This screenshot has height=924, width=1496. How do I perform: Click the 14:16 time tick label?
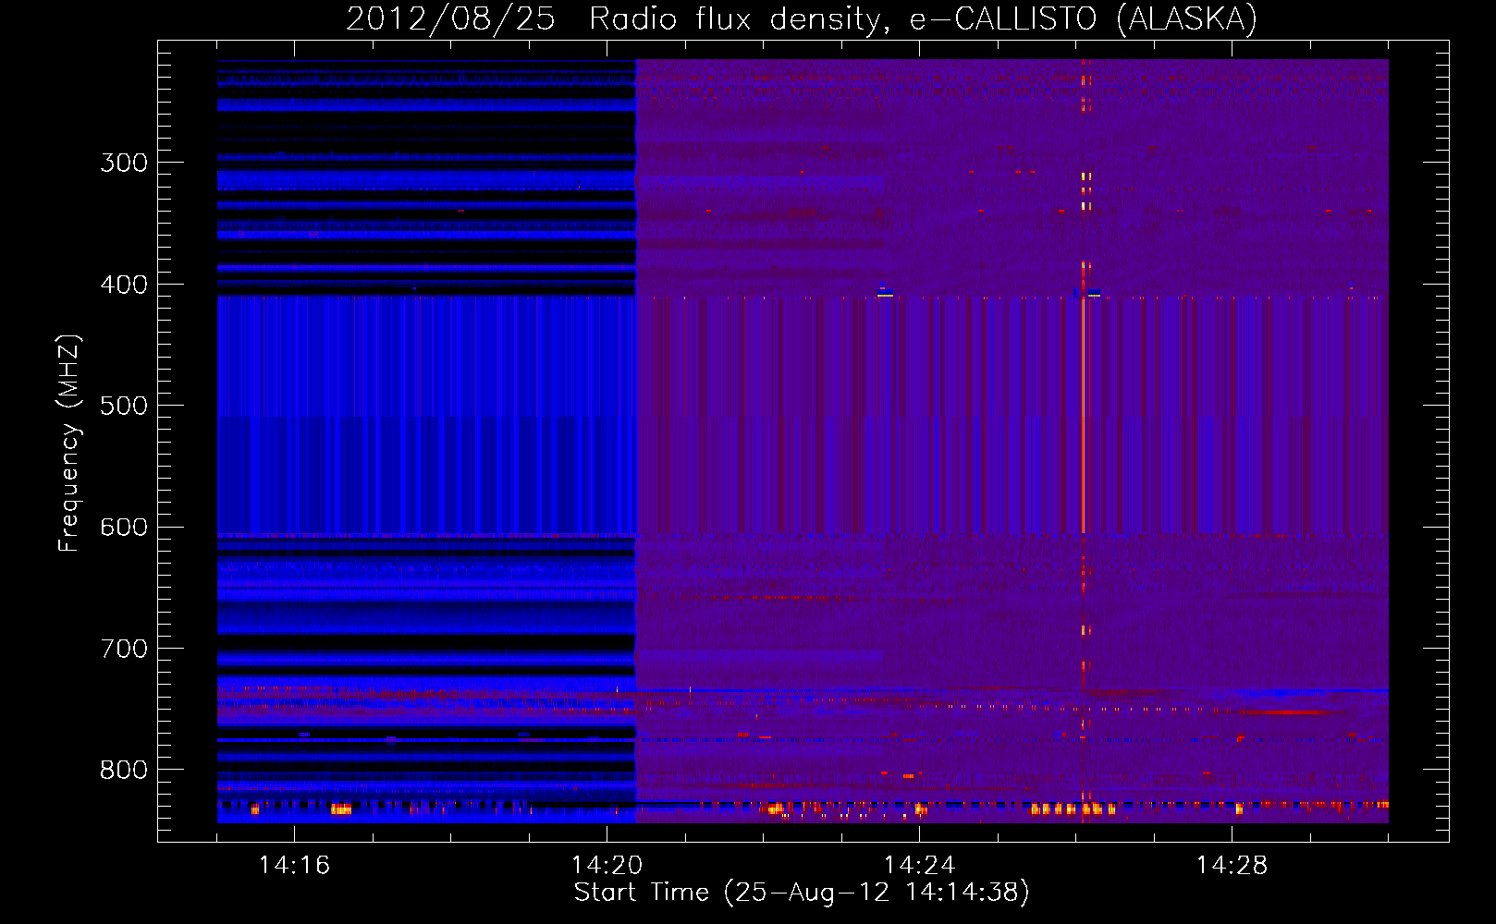tap(294, 866)
